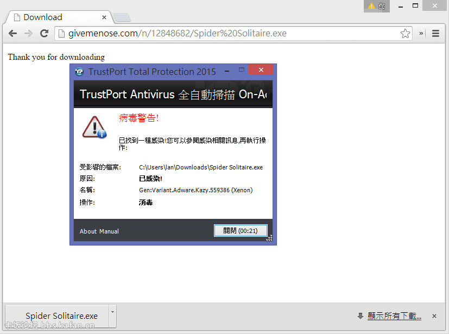Dismiss the downloads bar with the X
Screen dimensions: 449x334
tap(434, 316)
